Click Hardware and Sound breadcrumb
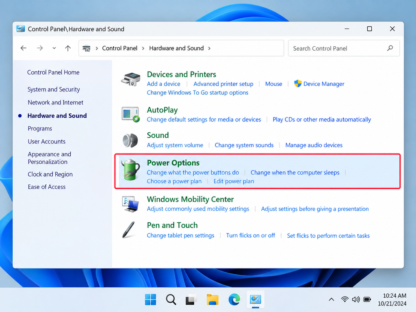This screenshot has height=312, width=416. [176, 48]
